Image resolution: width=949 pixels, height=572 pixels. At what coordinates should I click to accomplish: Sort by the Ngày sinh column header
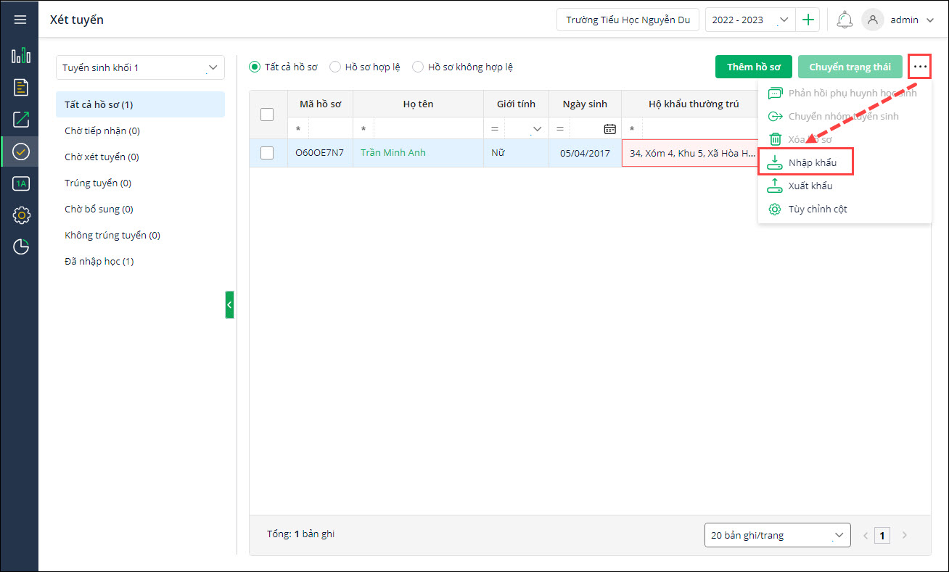point(585,104)
